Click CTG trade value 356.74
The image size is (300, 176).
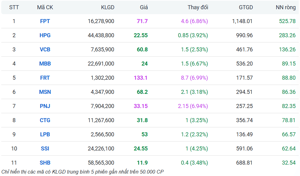(244, 120)
